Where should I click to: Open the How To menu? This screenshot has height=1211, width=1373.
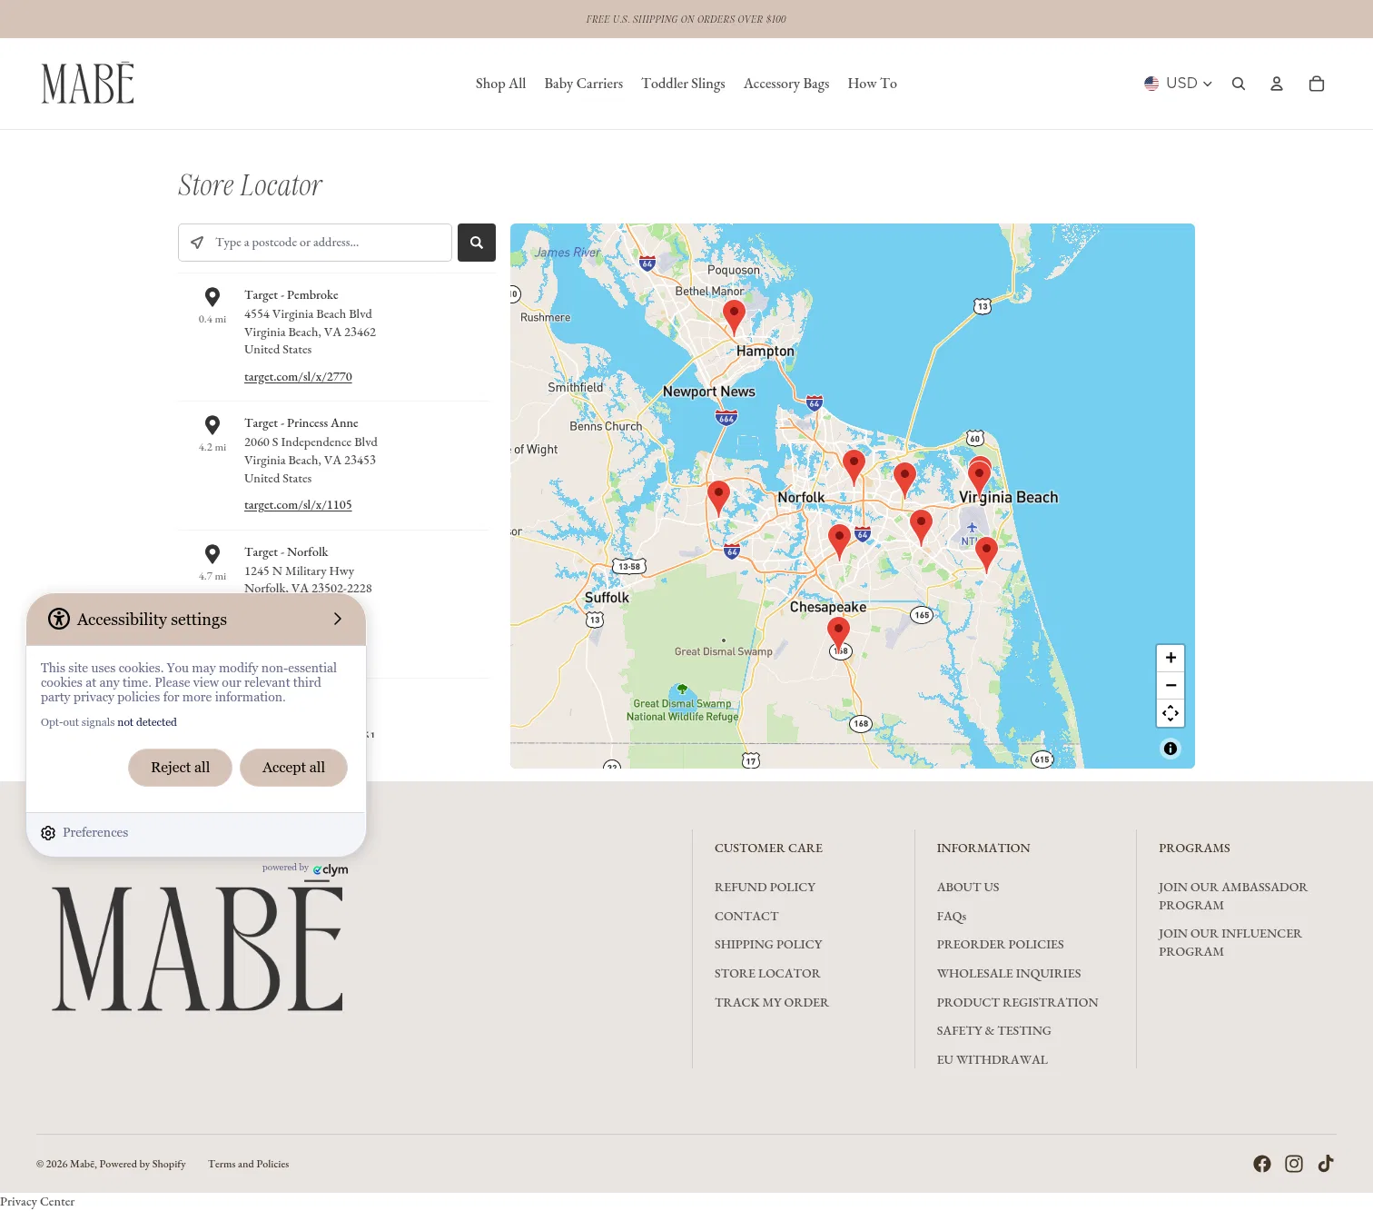click(x=872, y=84)
